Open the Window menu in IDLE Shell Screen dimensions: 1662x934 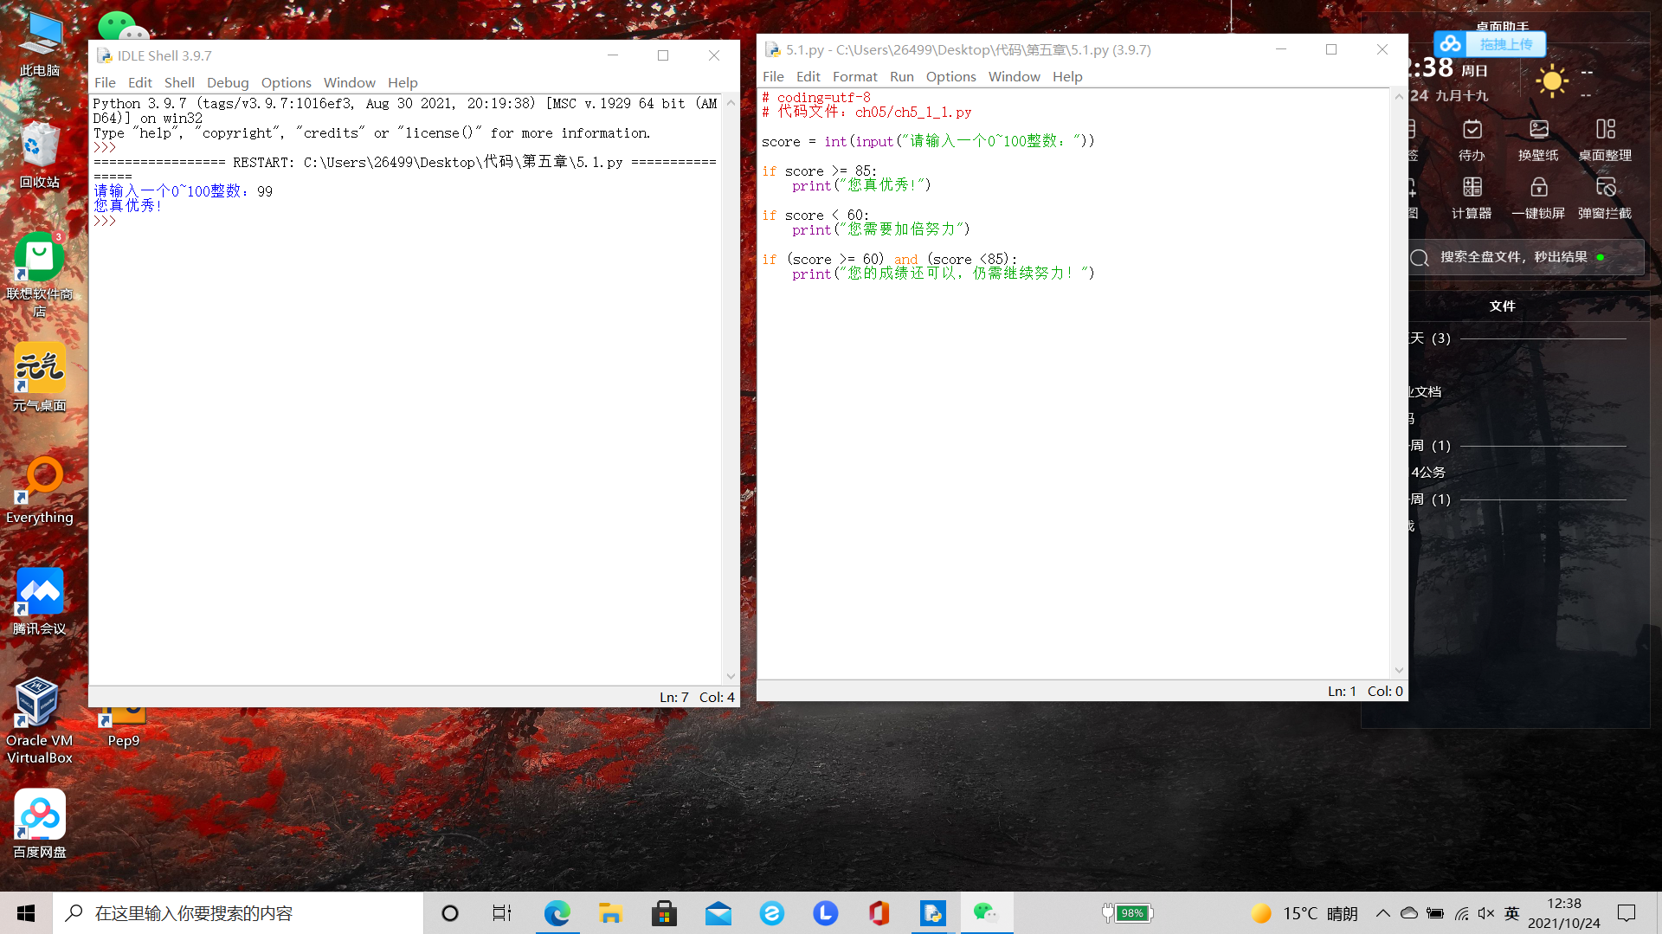349,82
